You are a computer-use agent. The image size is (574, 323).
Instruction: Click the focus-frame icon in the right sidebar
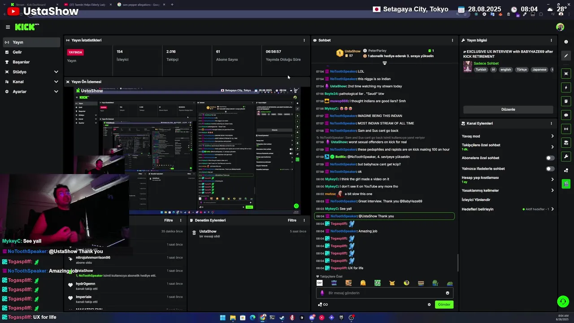click(566, 74)
